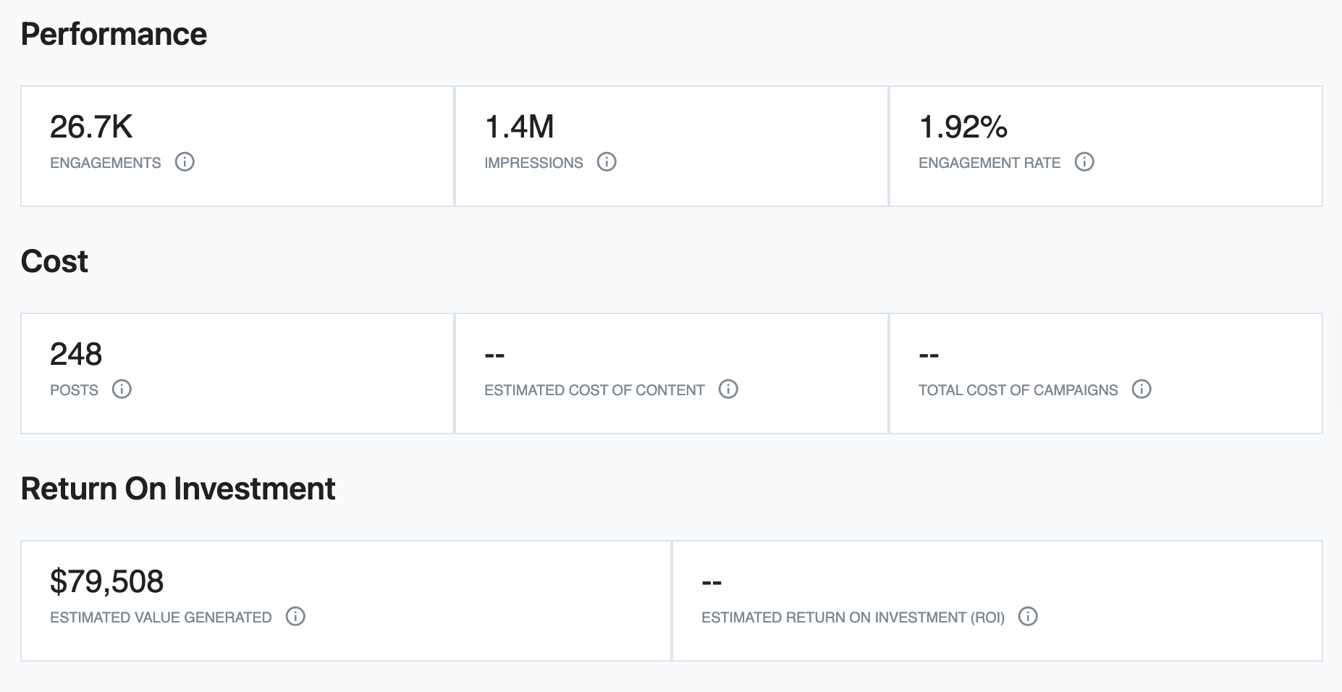Click the info icon beside Engagement Rate
The height and width of the screenshot is (692, 1342).
click(x=1084, y=162)
